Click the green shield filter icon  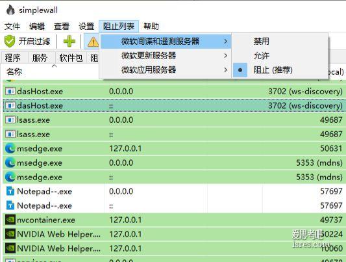click(10, 42)
